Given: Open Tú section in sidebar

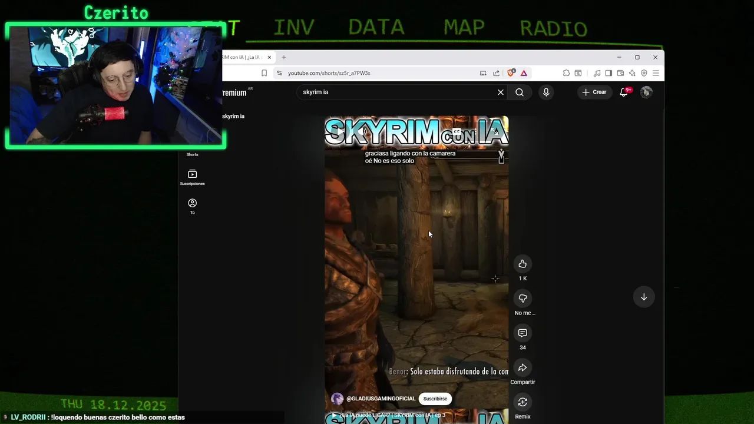Looking at the screenshot, I should coord(192,206).
